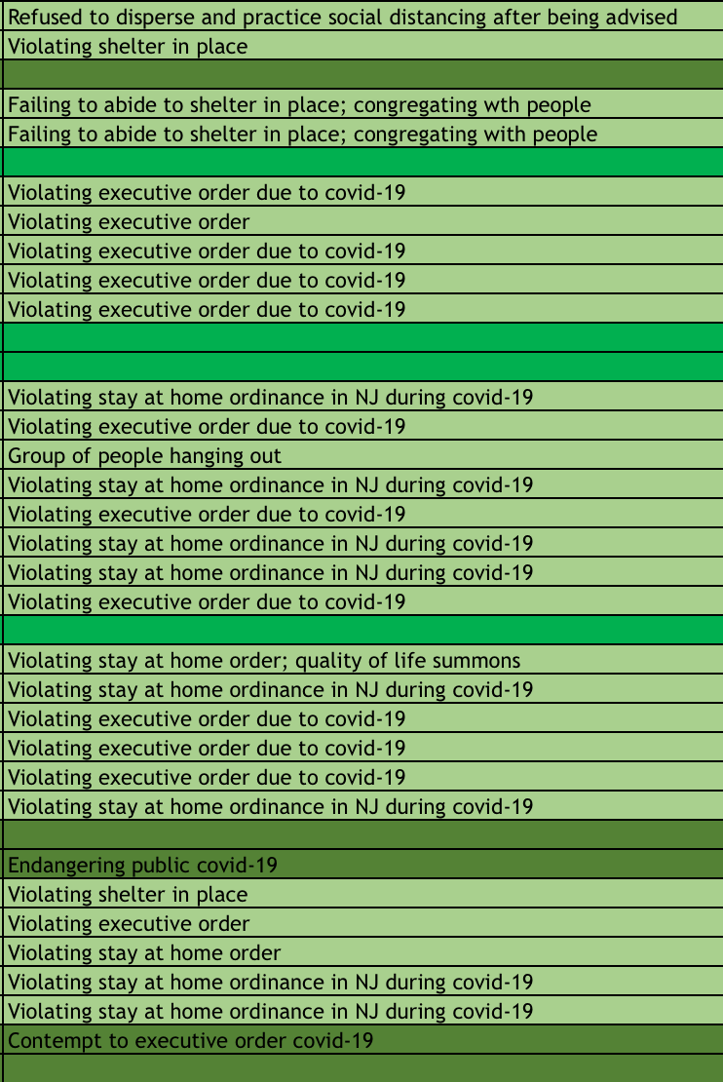
Task: Click the 'Group of people hanging out' cell
Action: 362,455
